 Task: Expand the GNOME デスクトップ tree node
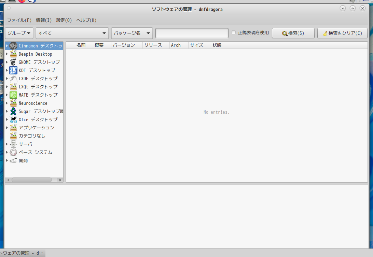point(7,62)
